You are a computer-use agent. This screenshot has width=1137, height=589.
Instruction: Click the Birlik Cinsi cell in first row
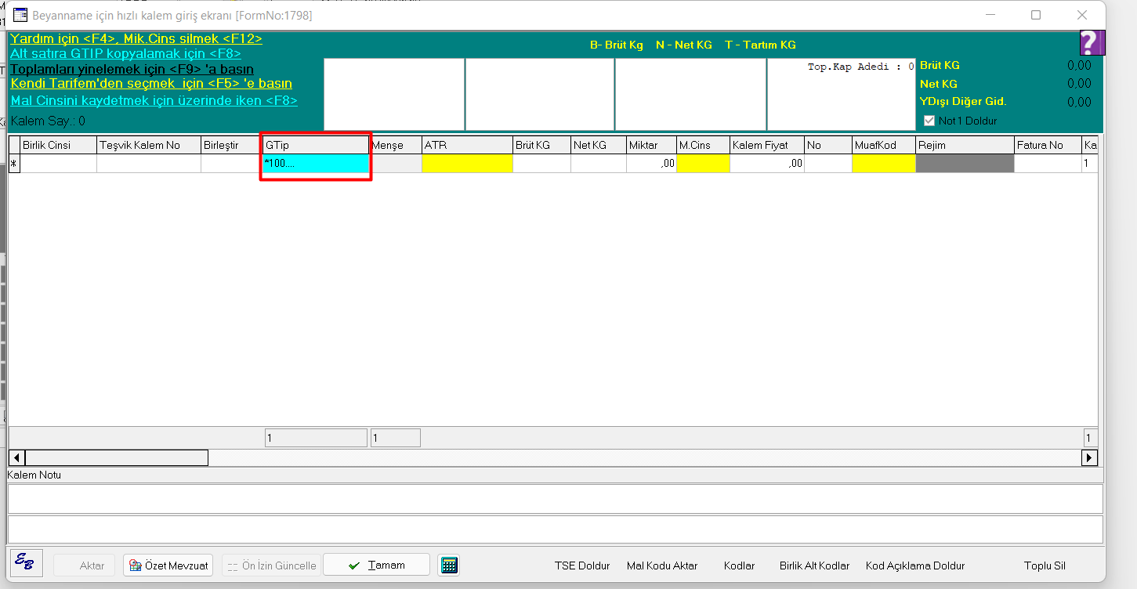tap(59, 164)
